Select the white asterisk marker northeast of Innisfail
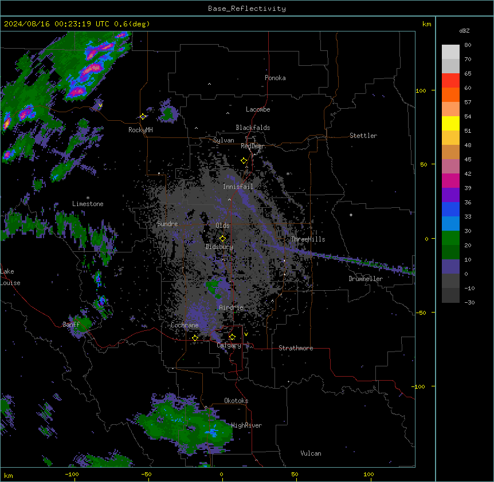This screenshot has height=482, width=494. point(288,174)
